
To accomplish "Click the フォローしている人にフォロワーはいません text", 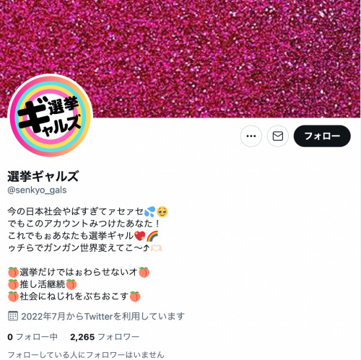I will click(86, 354).
